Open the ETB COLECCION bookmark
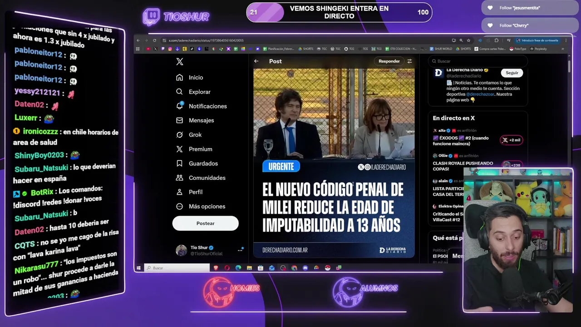The image size is (581, 327). pyautogui.click(x=402, y=49)
